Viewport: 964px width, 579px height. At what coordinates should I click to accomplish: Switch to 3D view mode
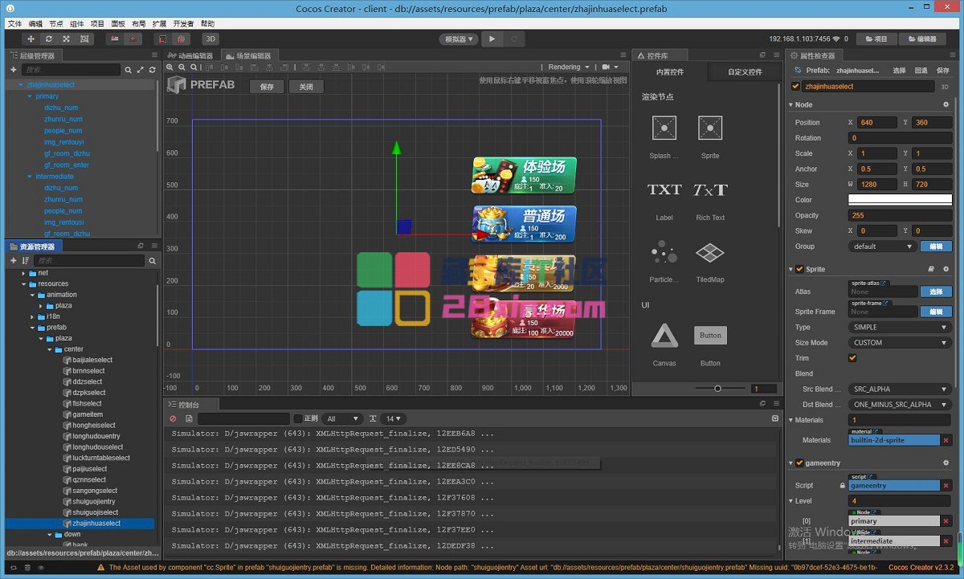(x=210, y=39)
